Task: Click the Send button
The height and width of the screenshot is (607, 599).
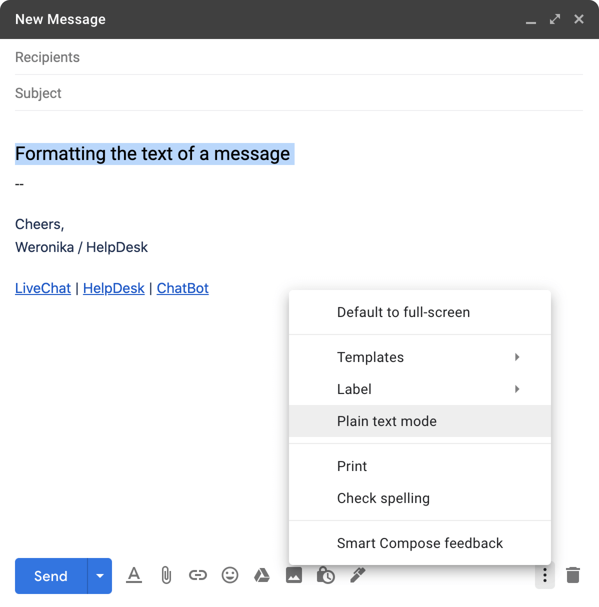Action: [51, 576]
